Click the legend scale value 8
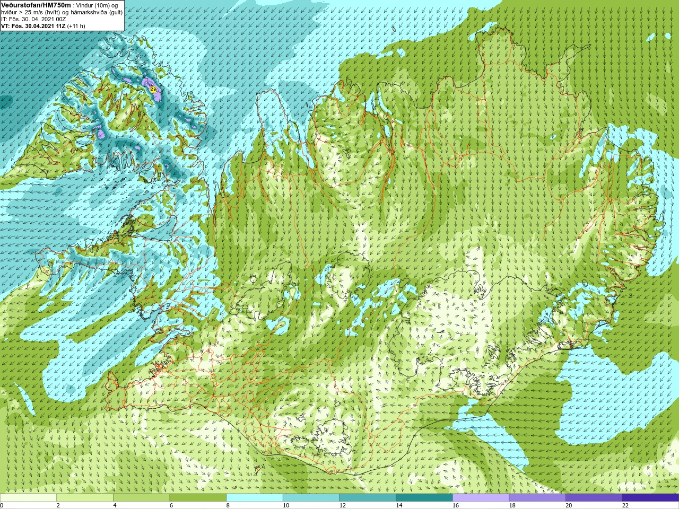Viewport: 679px width, 509px height. (x=228, y=505)
